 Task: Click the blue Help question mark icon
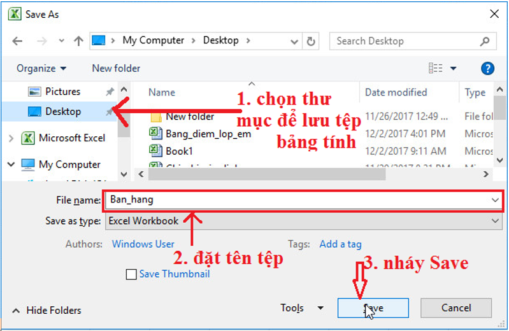tap(487, 69)
